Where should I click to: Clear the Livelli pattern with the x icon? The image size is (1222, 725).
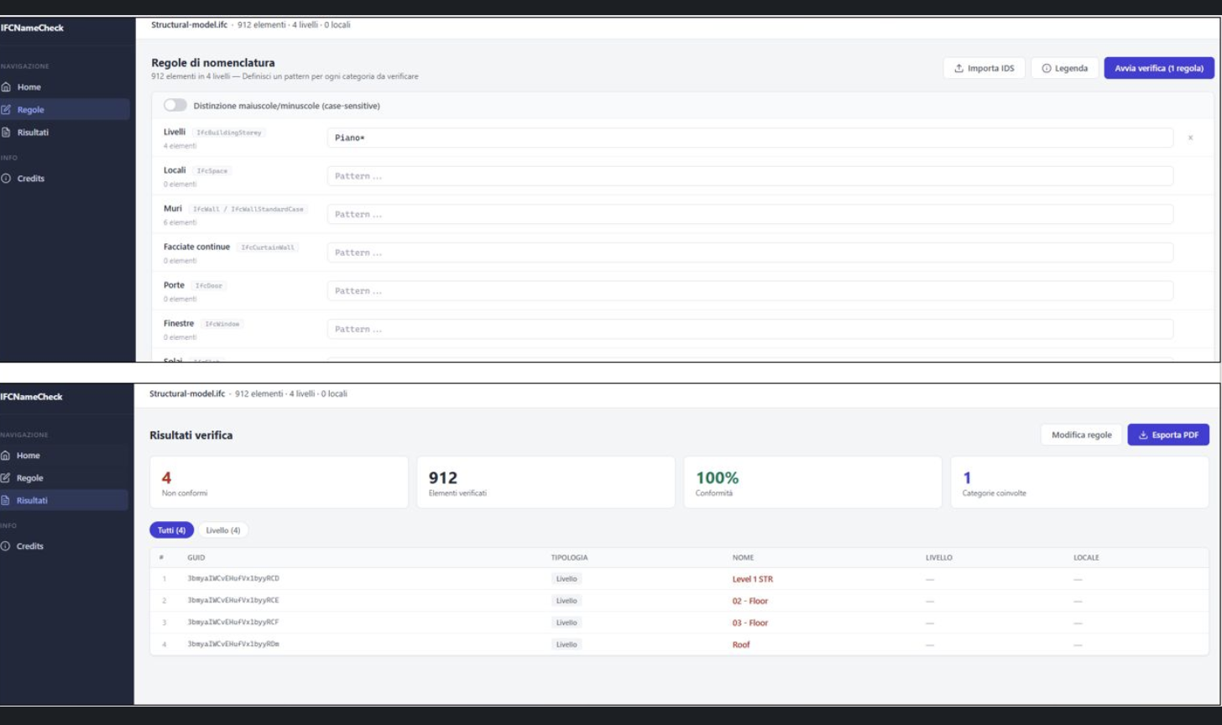1190,138
